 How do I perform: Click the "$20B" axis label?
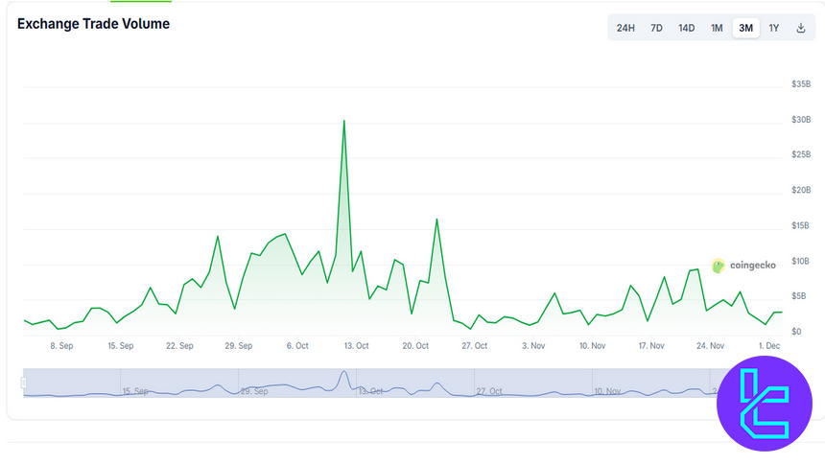801,190
